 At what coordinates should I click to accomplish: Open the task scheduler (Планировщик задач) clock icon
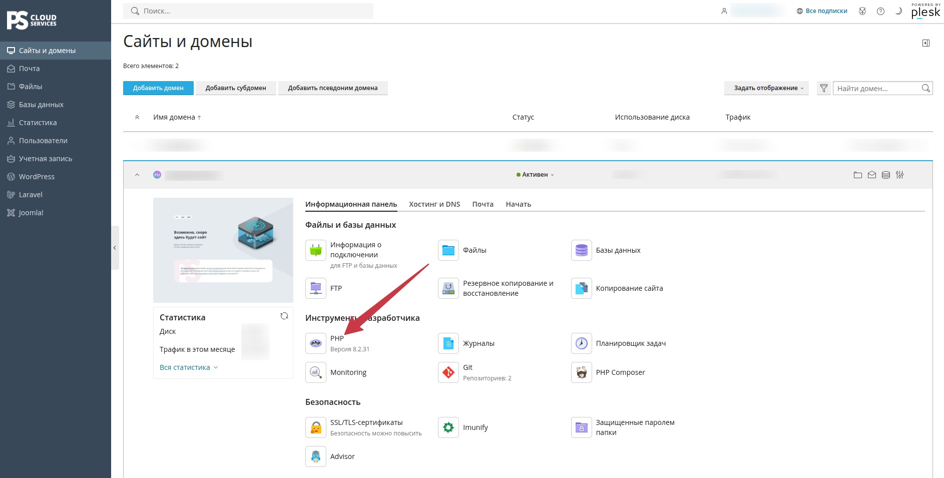(582, 343)
